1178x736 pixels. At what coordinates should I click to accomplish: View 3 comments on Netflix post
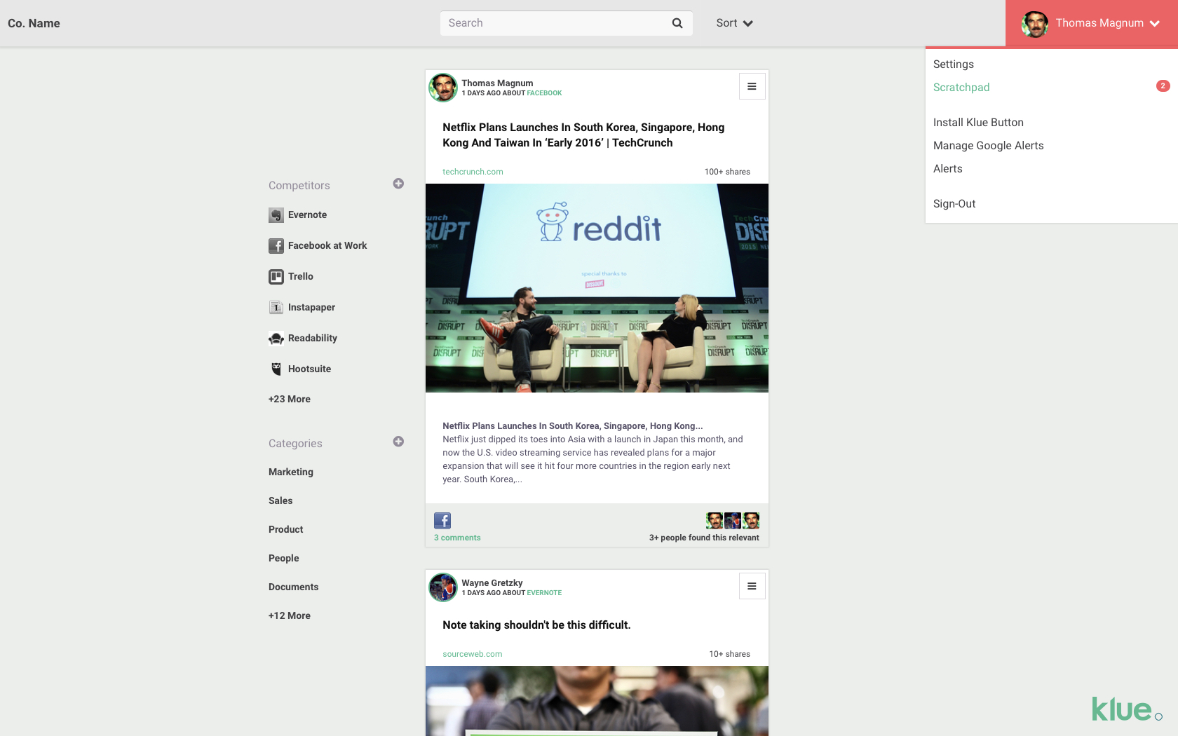click(x=457, y=538)
